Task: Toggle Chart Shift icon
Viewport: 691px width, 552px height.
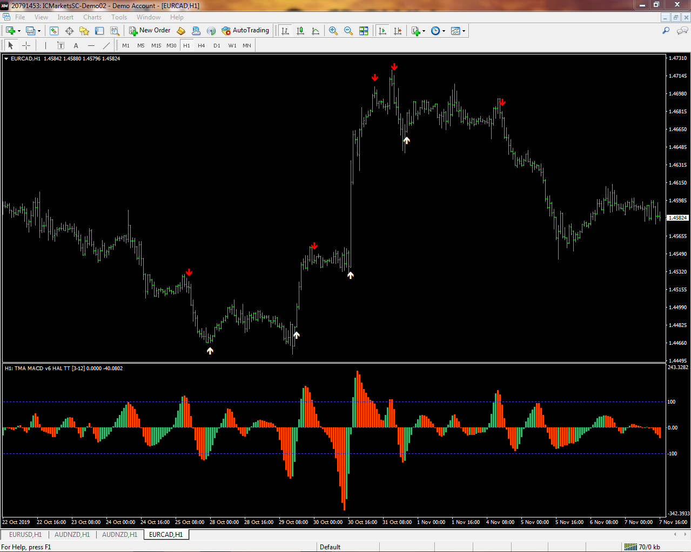Action: tap(398, 31)
